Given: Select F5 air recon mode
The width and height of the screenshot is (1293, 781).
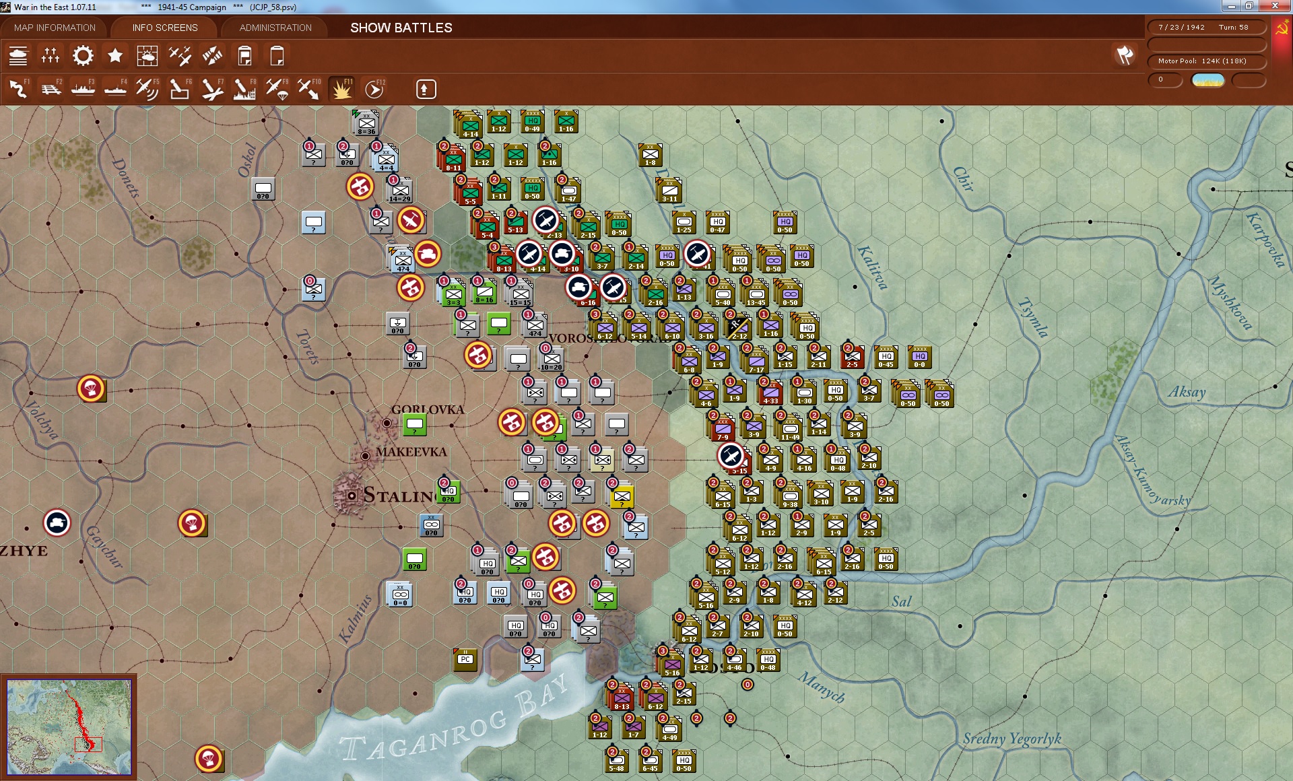Looking at the screenshot, I should click(147, 89).
